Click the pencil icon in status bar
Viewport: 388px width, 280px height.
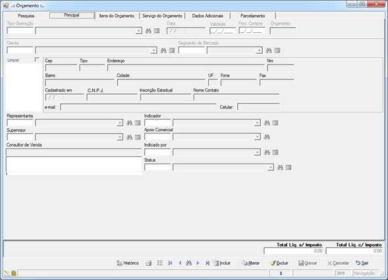7,273
